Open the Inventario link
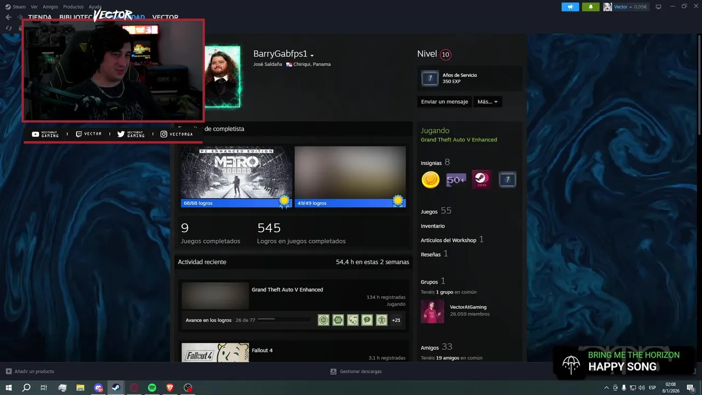Image resolution: width=702 pixels, height=395 pixels. pyautogui.click(x=433, y=226)
